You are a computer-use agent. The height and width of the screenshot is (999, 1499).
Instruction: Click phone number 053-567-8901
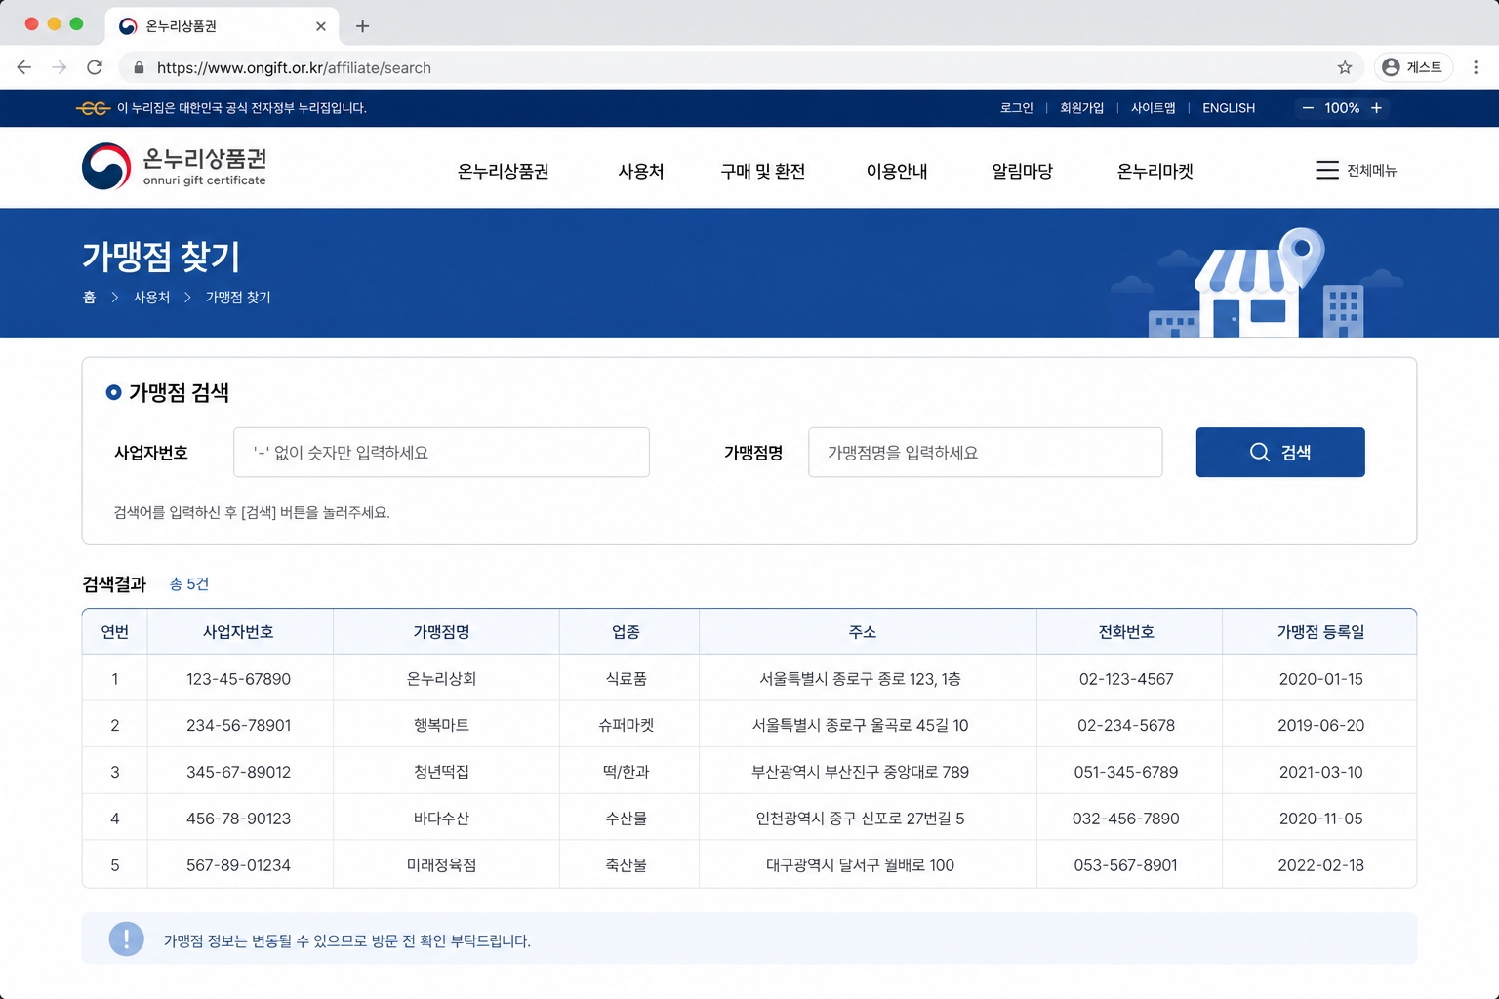(1126, 865)
